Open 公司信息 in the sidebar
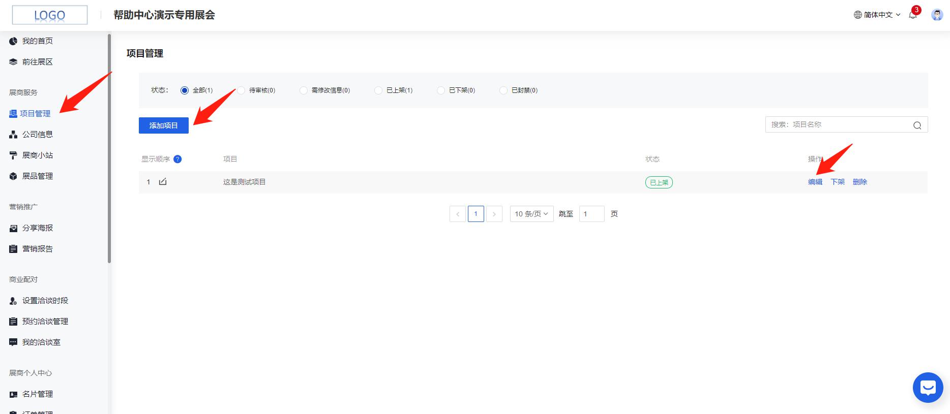The image size is (950, 414). 37,135
